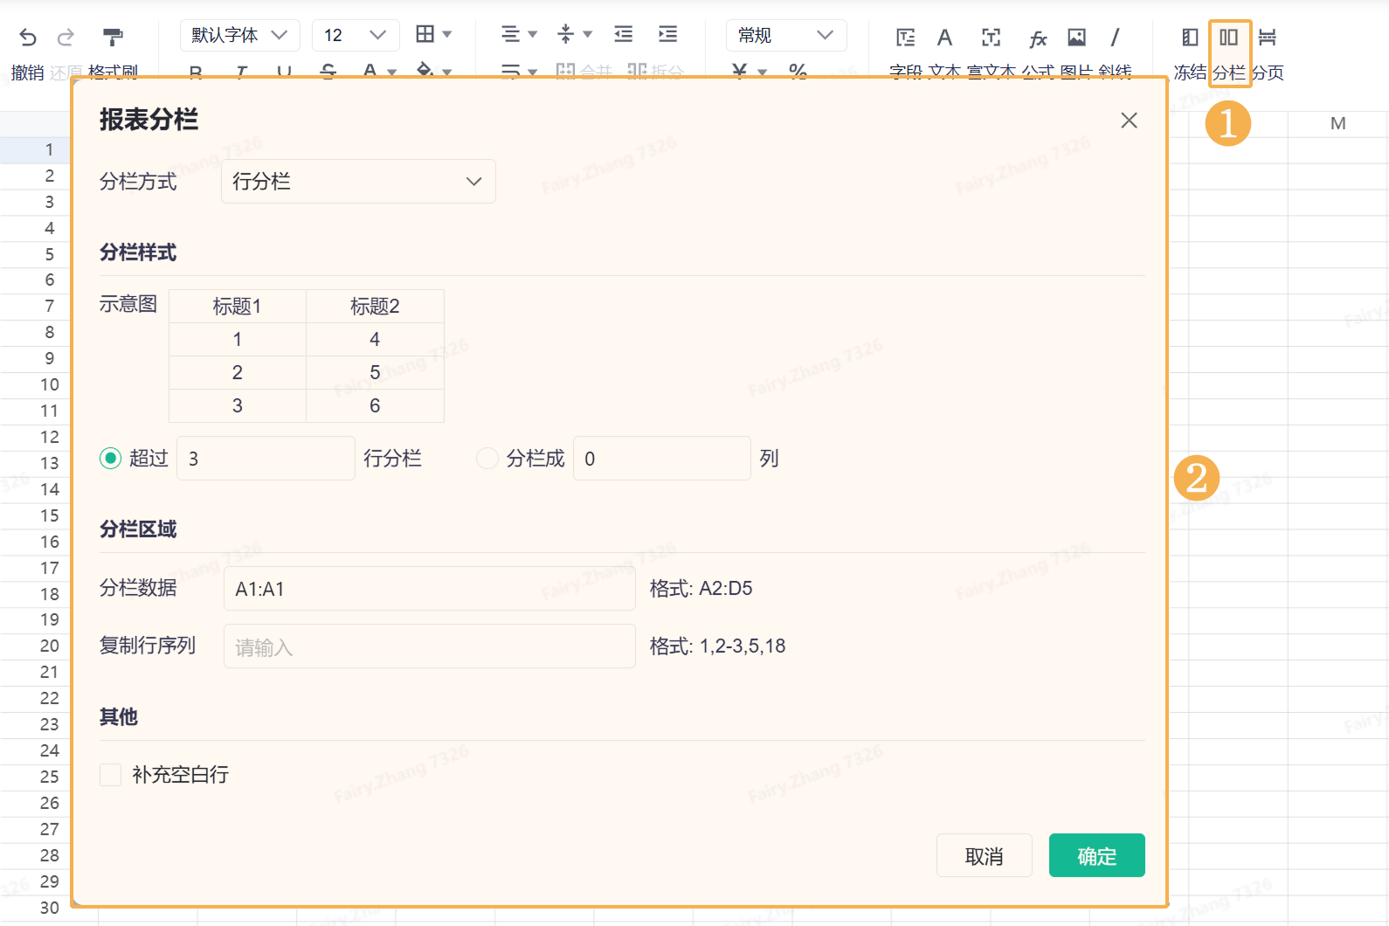This screenshot has height=926, width=1389.
Task: Click the 取消 cancel button
Action: point(985,855)
